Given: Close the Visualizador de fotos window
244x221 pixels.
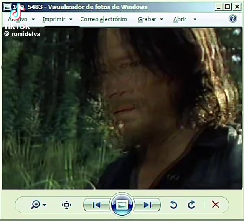Looking at the screenshot, I should [237, 7].
